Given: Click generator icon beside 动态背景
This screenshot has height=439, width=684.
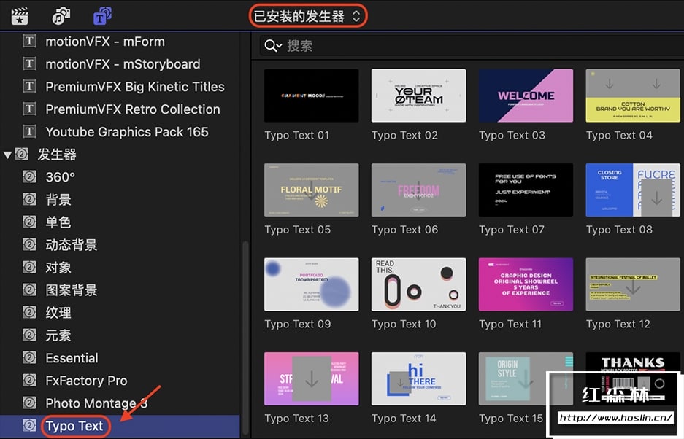Looking at the screenshot, I should 29,244.
